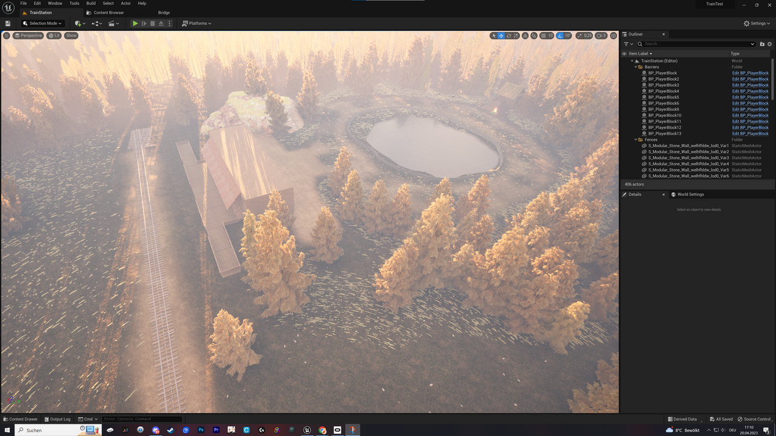Click the Stop simulation button
Image resolution: width=776 pixels, height=436 pixels.
(x=153, y=23)
